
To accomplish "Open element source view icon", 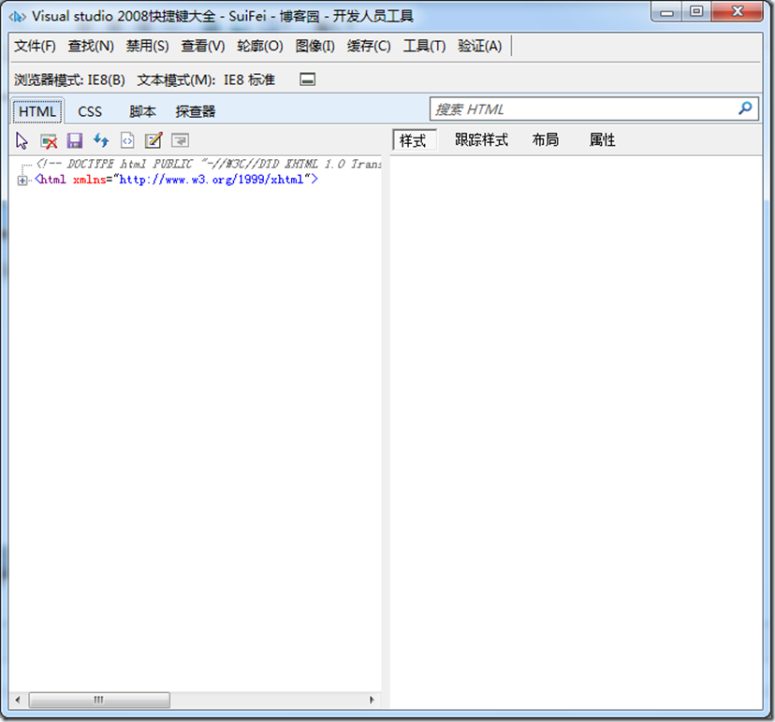I will point(127,140).
